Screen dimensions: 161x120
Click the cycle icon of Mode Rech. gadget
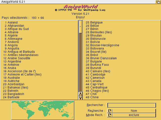pos(110,115)
